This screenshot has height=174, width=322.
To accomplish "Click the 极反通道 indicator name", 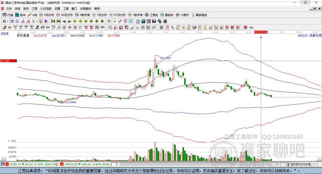I will pyautogui.click(x=23, y=35).
